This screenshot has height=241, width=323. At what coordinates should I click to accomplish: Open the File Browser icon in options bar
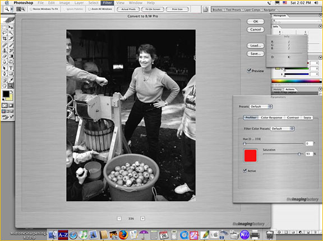[x=205, y=10]
